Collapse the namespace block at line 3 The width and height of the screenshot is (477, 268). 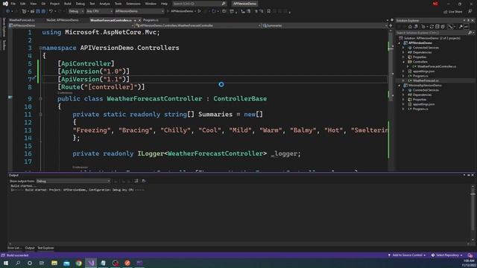click(x=40, y=48)
